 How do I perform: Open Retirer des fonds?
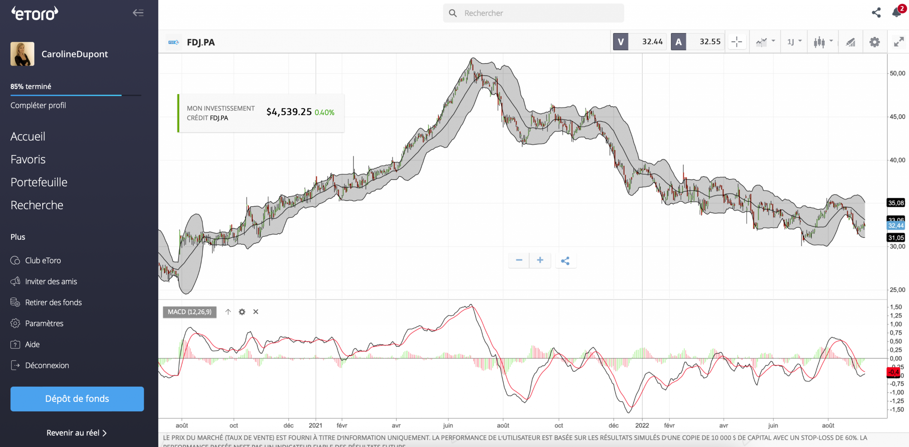(53, 302)
